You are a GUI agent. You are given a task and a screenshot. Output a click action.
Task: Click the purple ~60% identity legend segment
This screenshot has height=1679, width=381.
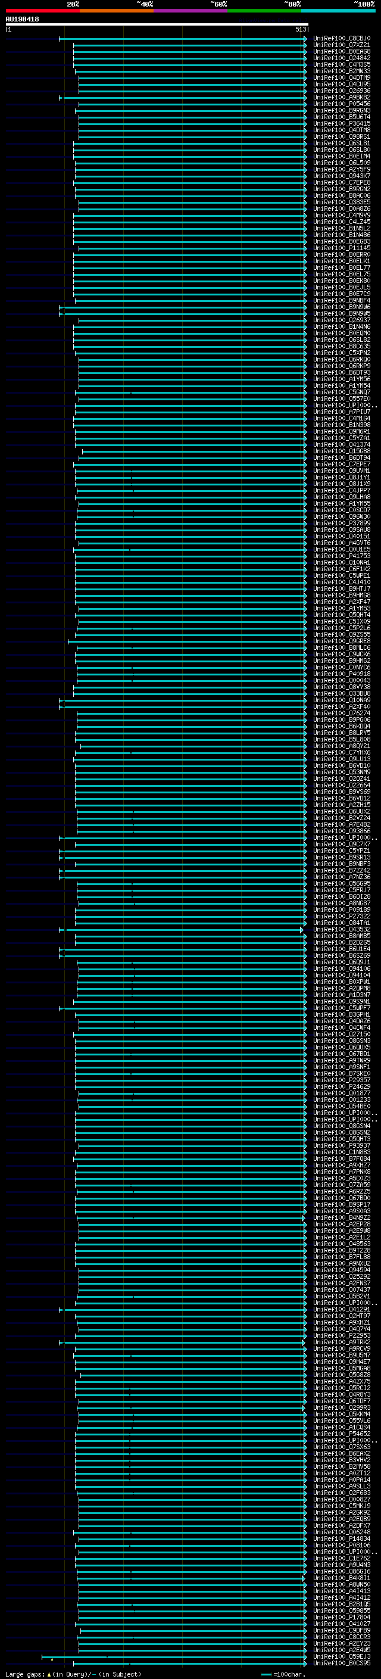pyautogui.click(x=191, y=11)
